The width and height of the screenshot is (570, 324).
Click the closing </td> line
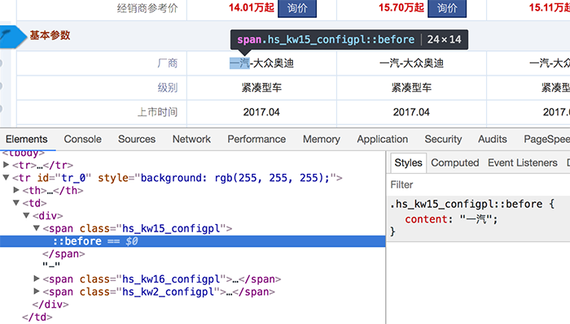pos(37,318)
